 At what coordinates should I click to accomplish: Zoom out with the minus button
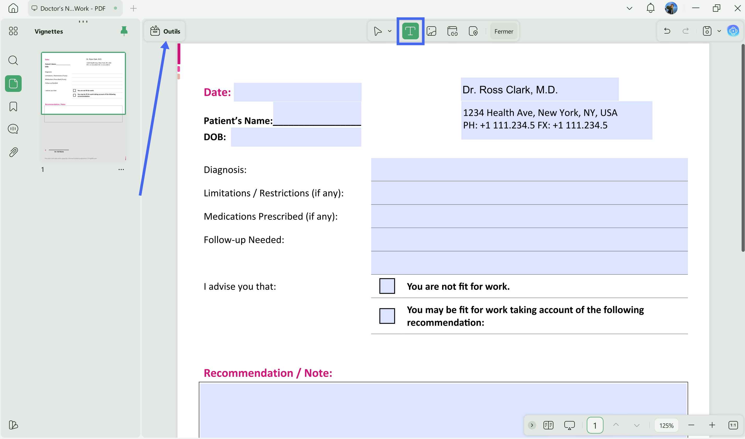click(691, 425)
